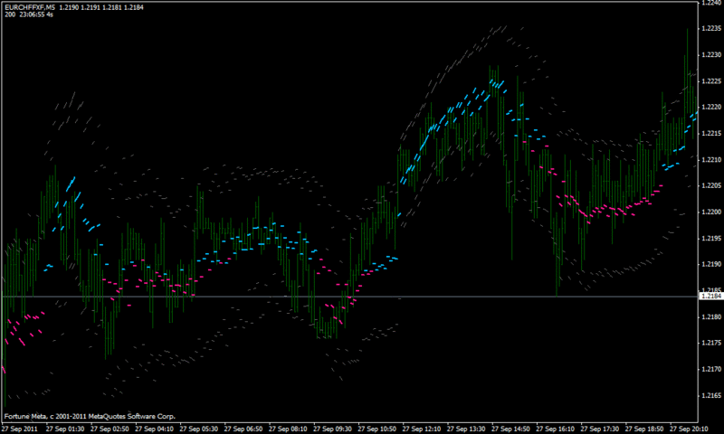Click the '27 Sep 06:50' time label

(243, 429)
